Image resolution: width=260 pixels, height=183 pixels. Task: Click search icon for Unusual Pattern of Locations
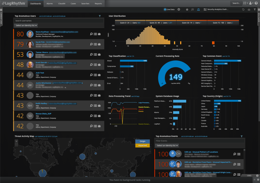[x=235, y=154]
